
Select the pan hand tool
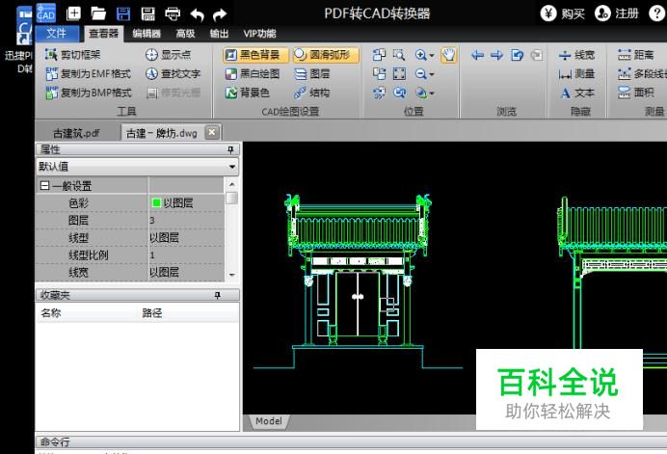(448, 55)
